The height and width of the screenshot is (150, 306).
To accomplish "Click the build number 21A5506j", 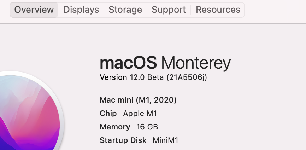I will (187, 77).
